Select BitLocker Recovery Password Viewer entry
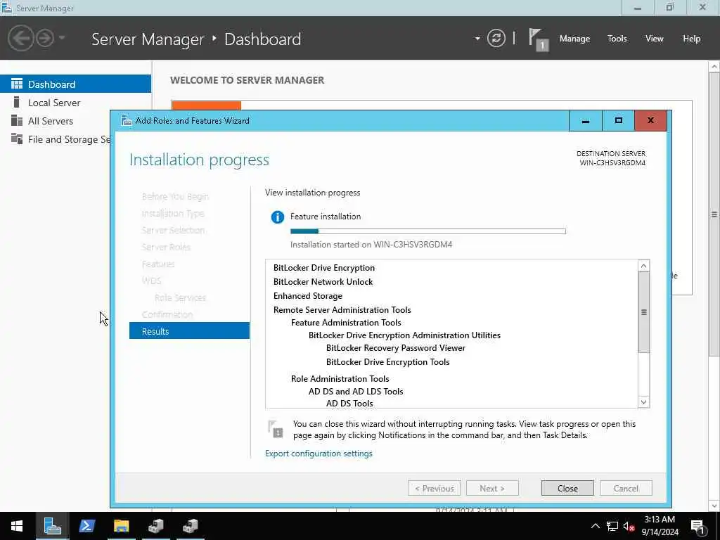The height and width of the screenshot is (540, 720). pos(395,348)
